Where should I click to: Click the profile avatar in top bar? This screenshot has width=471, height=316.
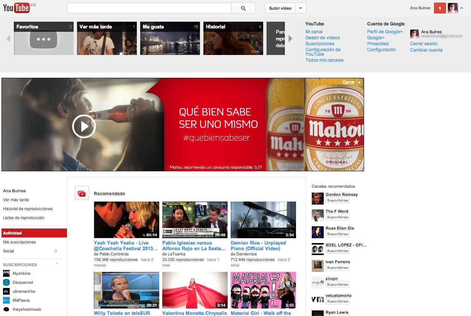tap(452, 8)
